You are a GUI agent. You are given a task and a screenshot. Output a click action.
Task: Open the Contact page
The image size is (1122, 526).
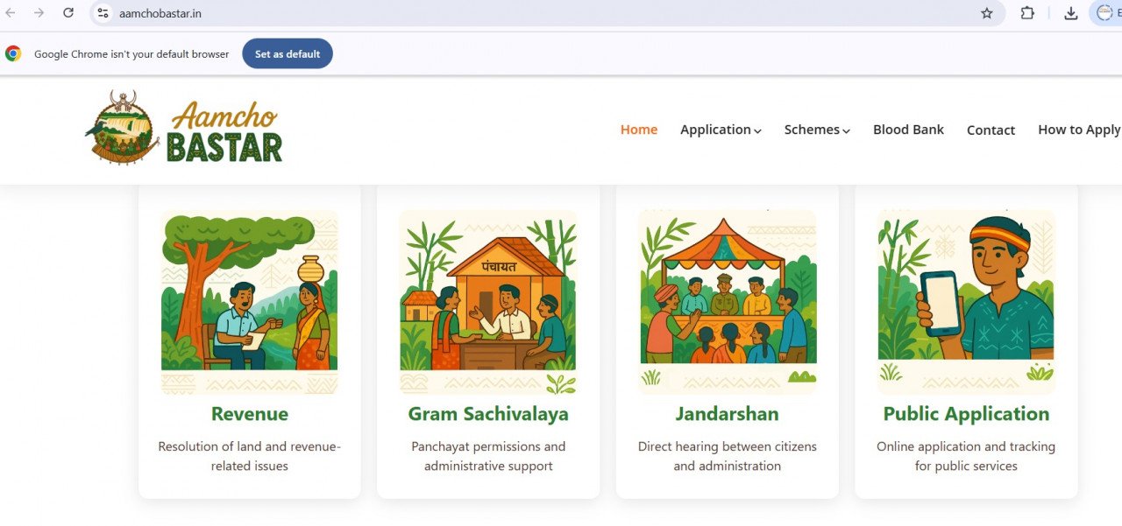pyautogui.click(x=991, y=130)
